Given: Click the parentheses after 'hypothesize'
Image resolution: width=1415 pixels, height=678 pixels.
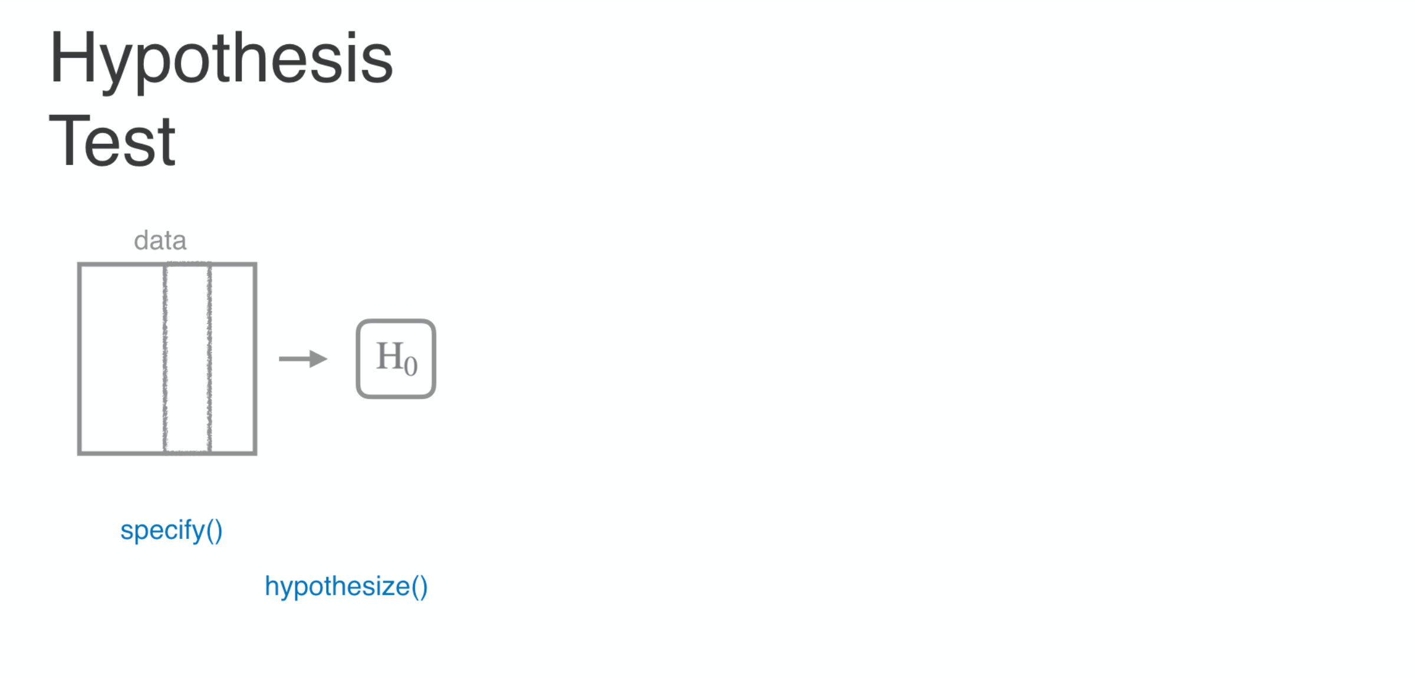Looking at the screenshot, I should 420,587.
